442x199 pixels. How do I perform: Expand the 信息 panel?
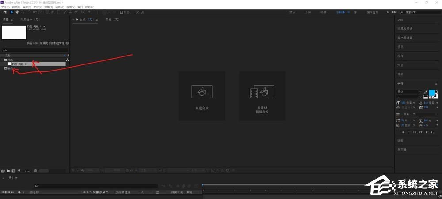coord(400,47)
